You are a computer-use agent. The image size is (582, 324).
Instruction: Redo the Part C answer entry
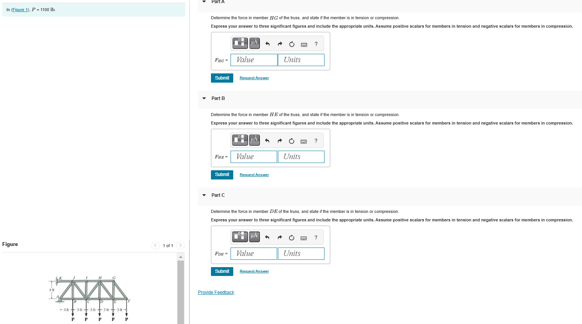click(279, 238)
